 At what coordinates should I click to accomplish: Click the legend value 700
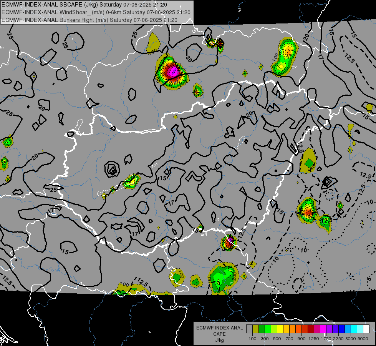point(290,339)
